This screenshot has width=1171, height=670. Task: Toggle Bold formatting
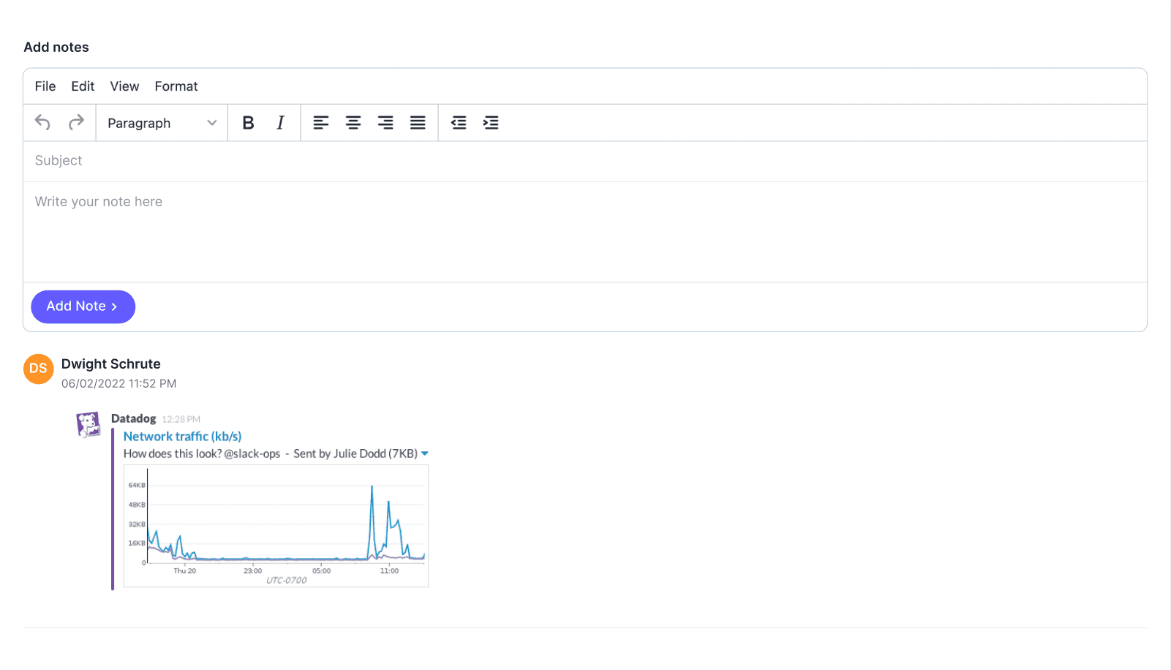tap(248, 122)
